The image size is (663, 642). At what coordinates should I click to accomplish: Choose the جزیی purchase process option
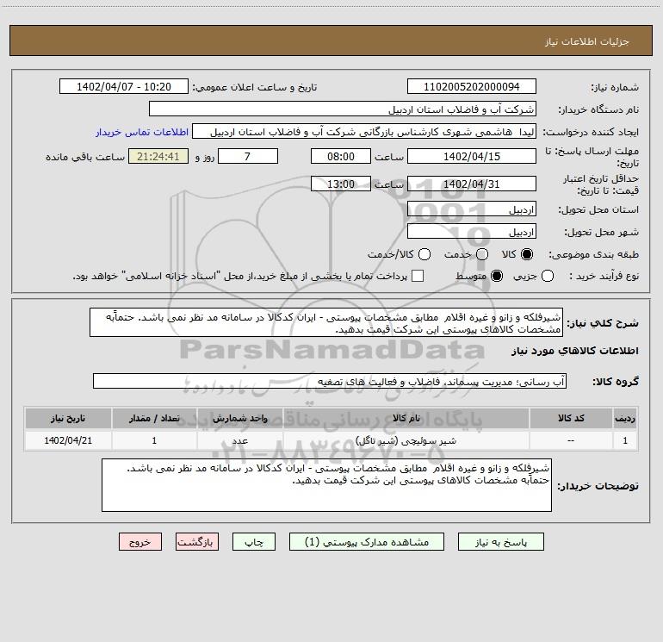(548, 276)
